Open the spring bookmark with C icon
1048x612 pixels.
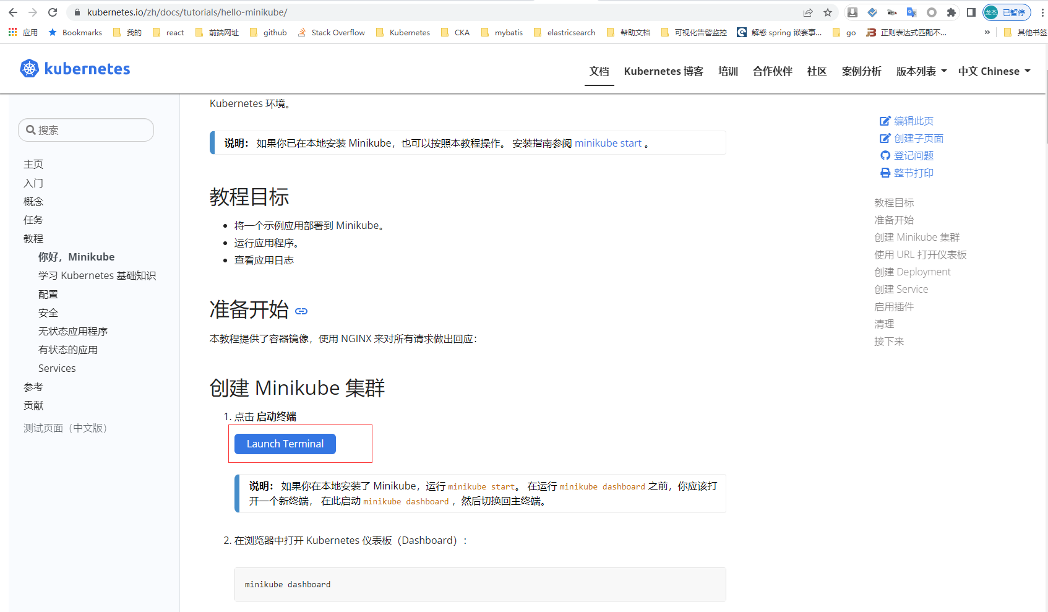(780, 32)
